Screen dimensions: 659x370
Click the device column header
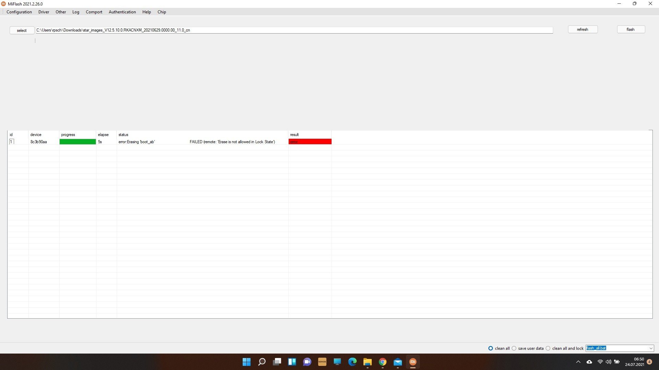44,135
